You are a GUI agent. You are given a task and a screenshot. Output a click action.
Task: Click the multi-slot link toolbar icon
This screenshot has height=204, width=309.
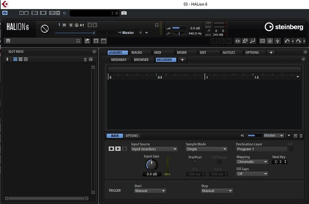coord(245,41)
